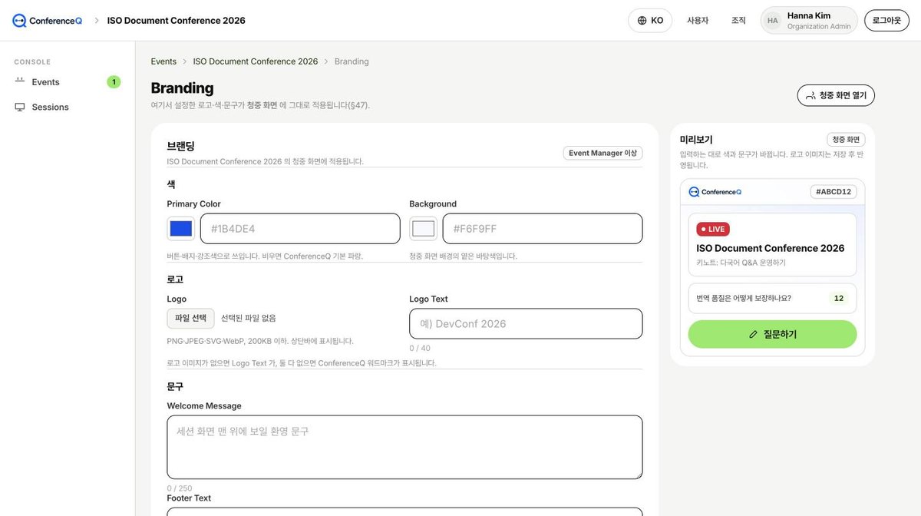Open the KO language selector

pyautogui.click(x=650, y=21)
